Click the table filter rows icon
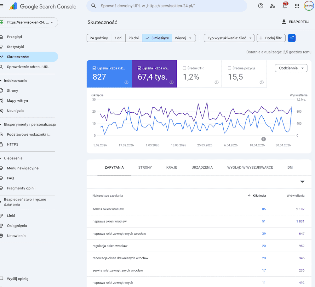Screen dimensions: 315x287 coord(302,182)
